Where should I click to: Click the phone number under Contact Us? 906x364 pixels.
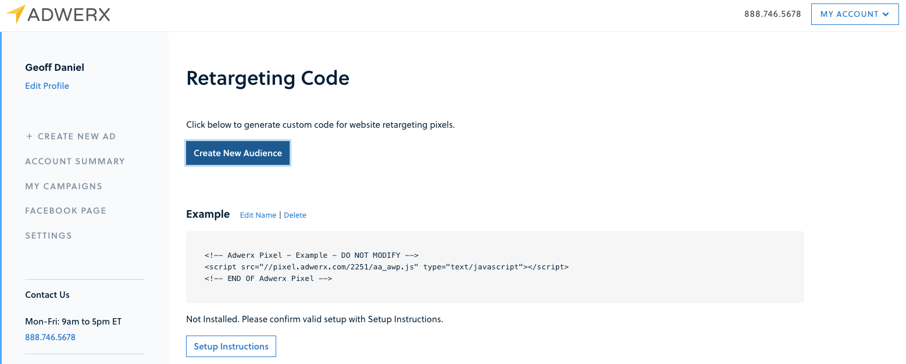[50, 337]
